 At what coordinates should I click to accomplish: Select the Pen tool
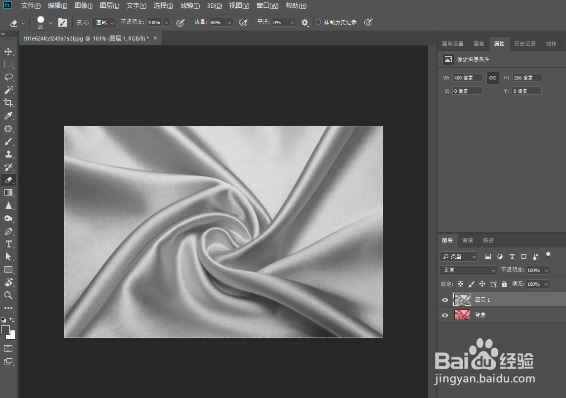point(8,232)
